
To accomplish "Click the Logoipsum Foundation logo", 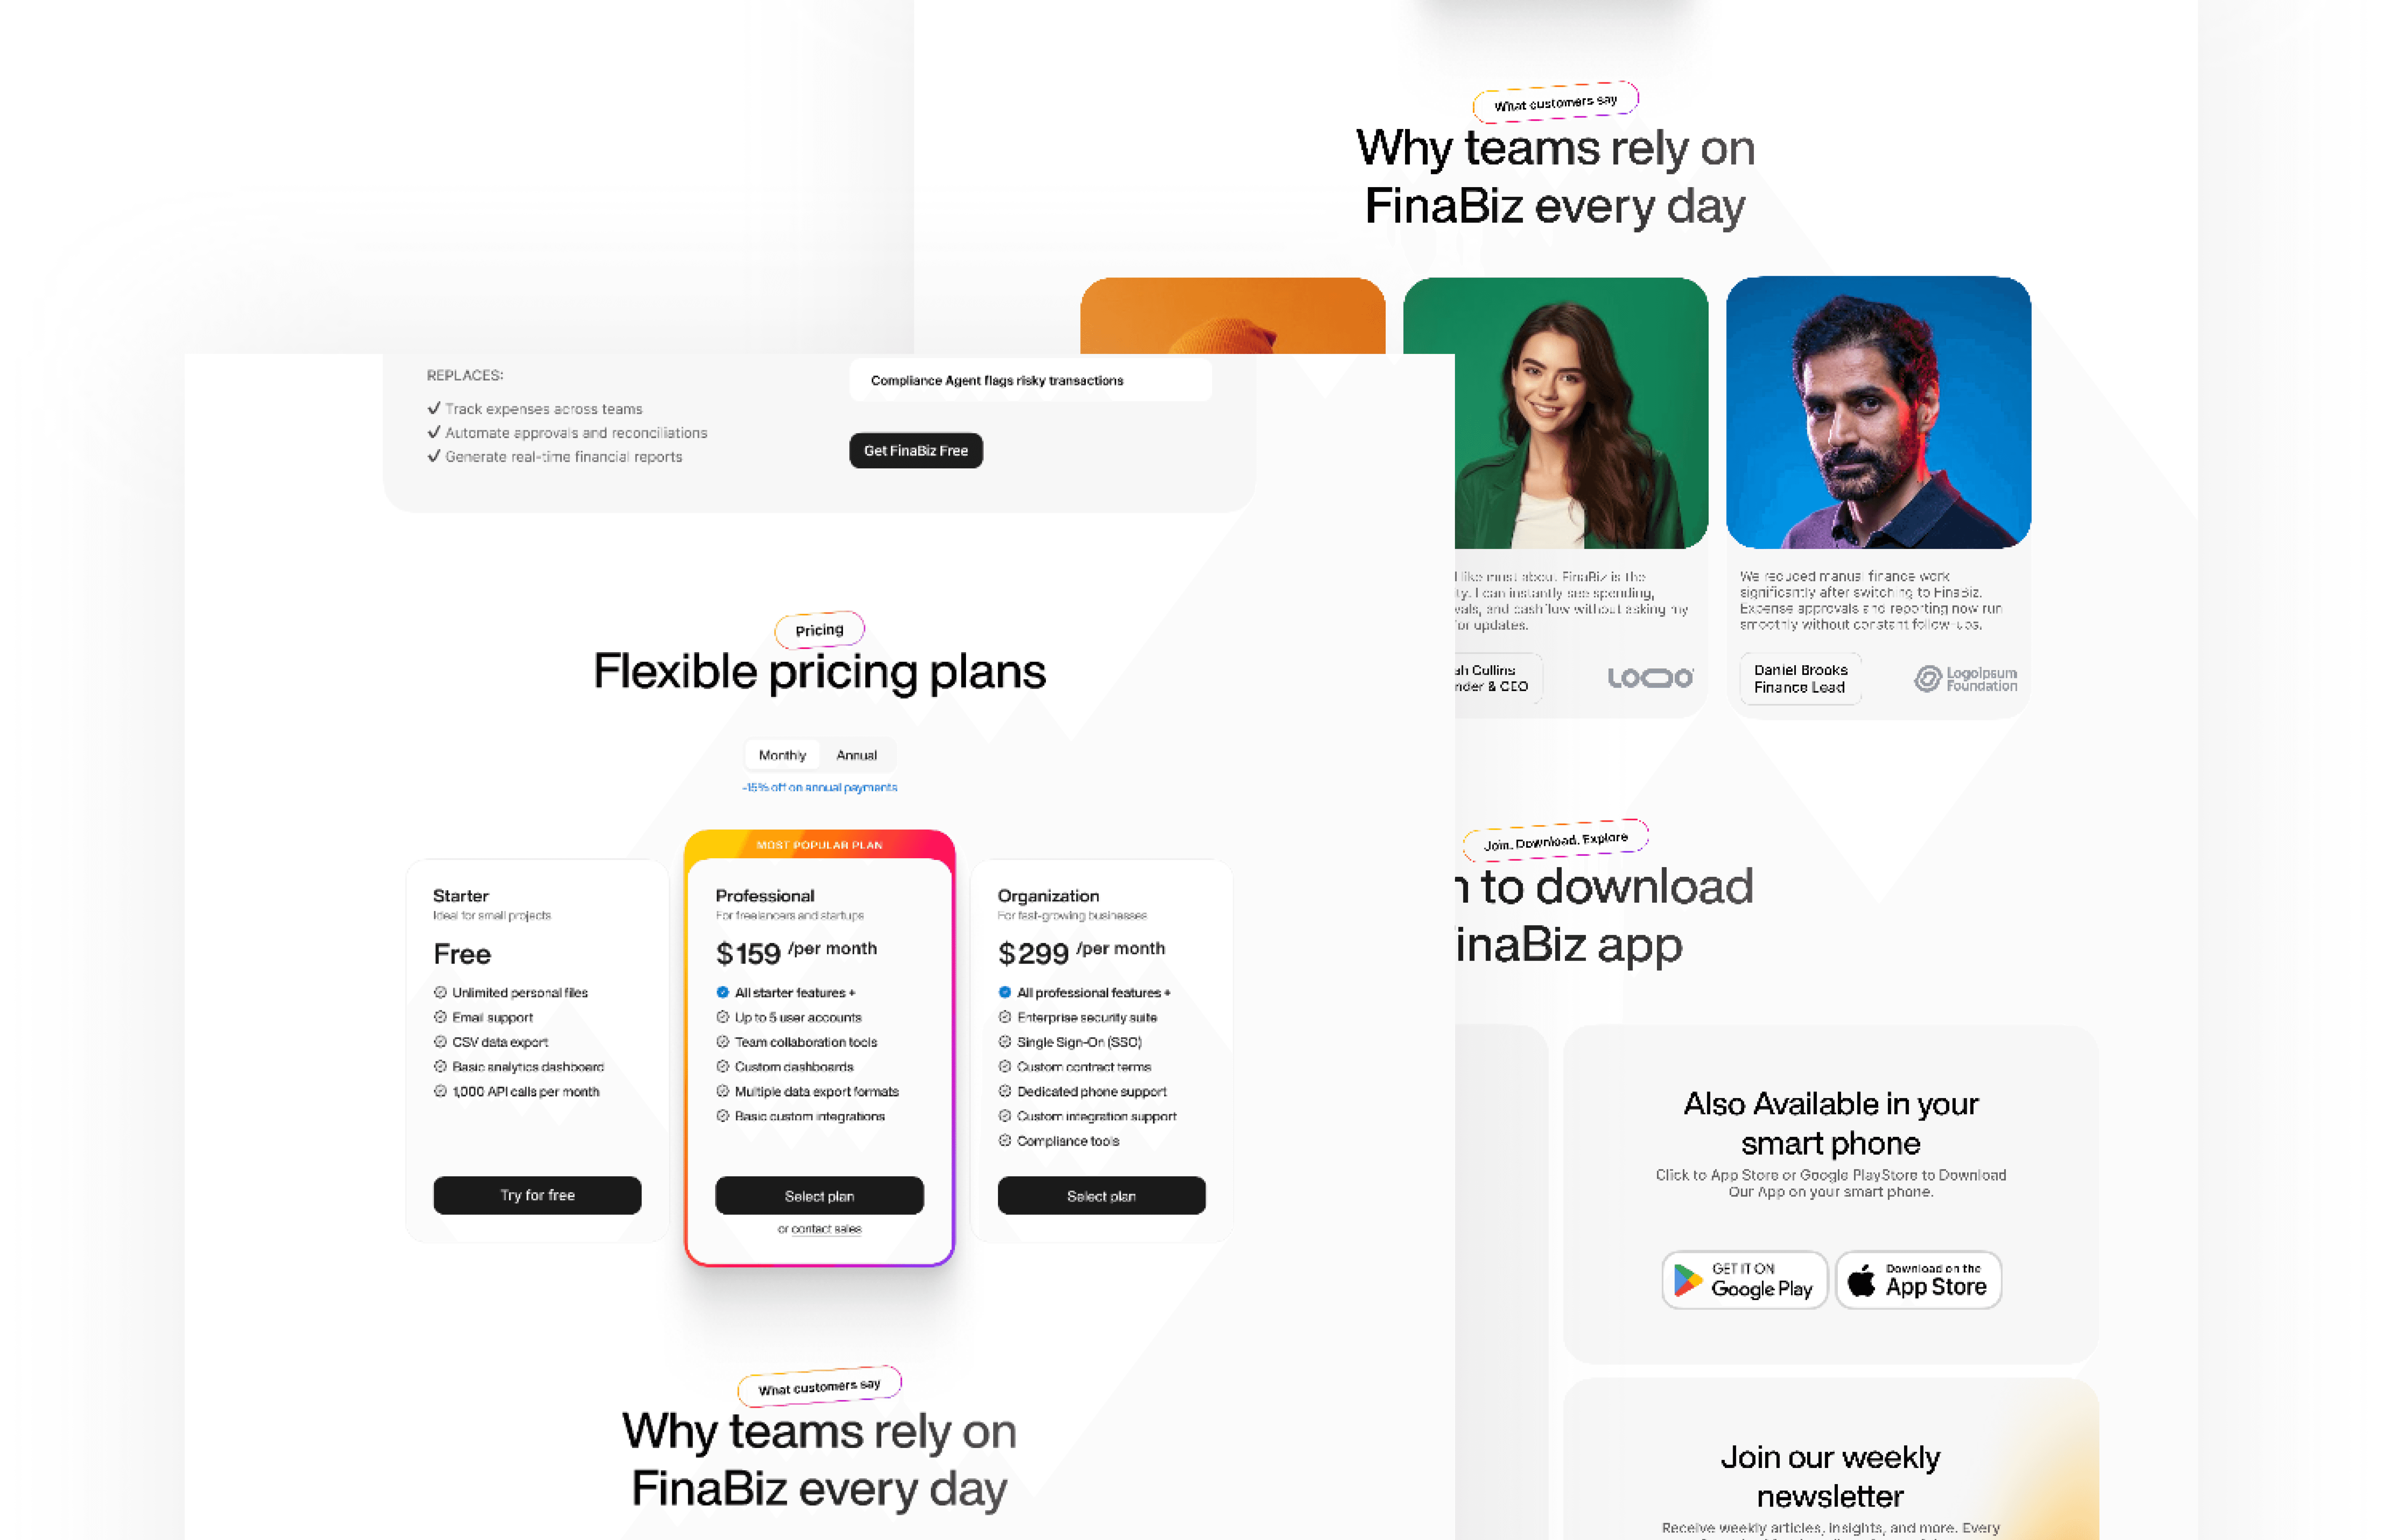I will tap(1965, 679).
